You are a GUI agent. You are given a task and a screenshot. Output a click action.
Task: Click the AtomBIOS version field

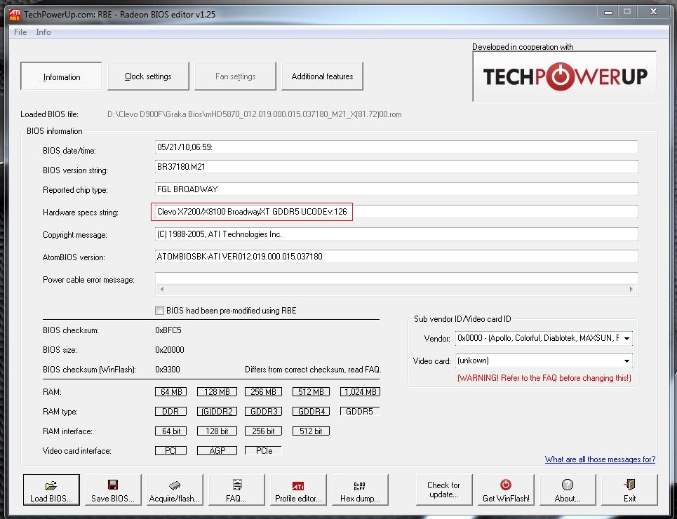[x=396, y=257]
